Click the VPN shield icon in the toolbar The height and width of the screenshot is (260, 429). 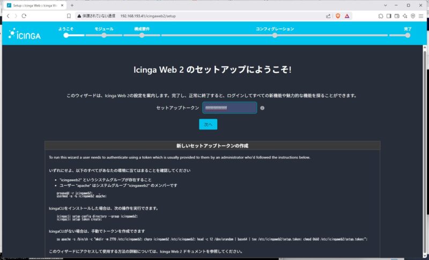[413, 16]
